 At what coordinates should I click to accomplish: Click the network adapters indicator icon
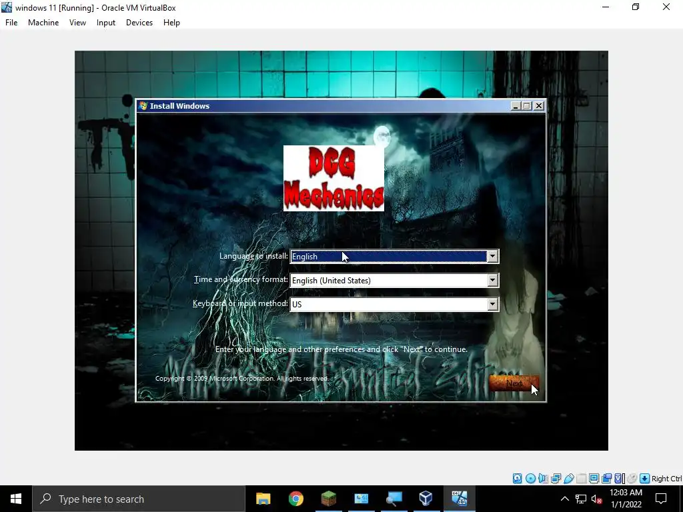pyautogui.click(x=556, y=479)
